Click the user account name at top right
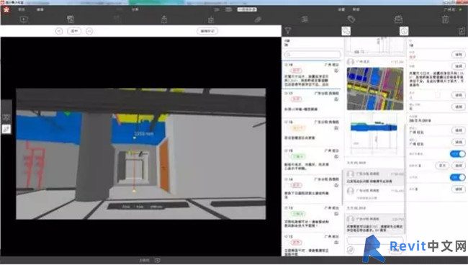This screenshot has width=468, height=265. click(x=449, y=9)
